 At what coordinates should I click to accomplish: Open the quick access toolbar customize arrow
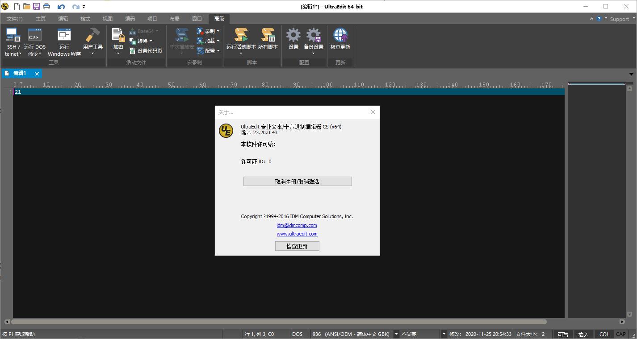pyautogui.click(x=84, y=7)
